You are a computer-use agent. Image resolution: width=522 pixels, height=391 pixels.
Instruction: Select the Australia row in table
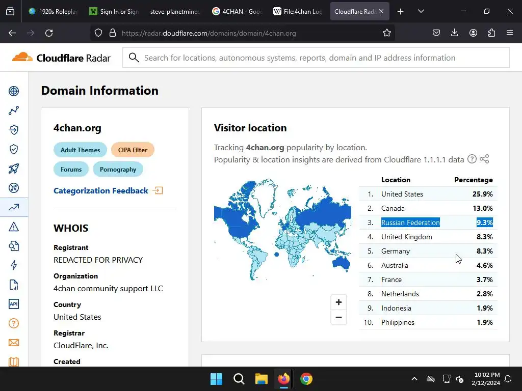428,266
